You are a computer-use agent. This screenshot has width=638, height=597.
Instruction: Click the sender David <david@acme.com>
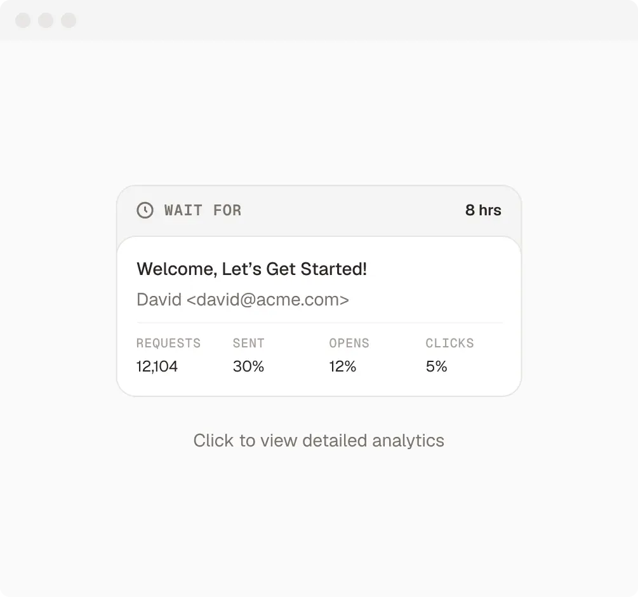[x=243, y=300]
